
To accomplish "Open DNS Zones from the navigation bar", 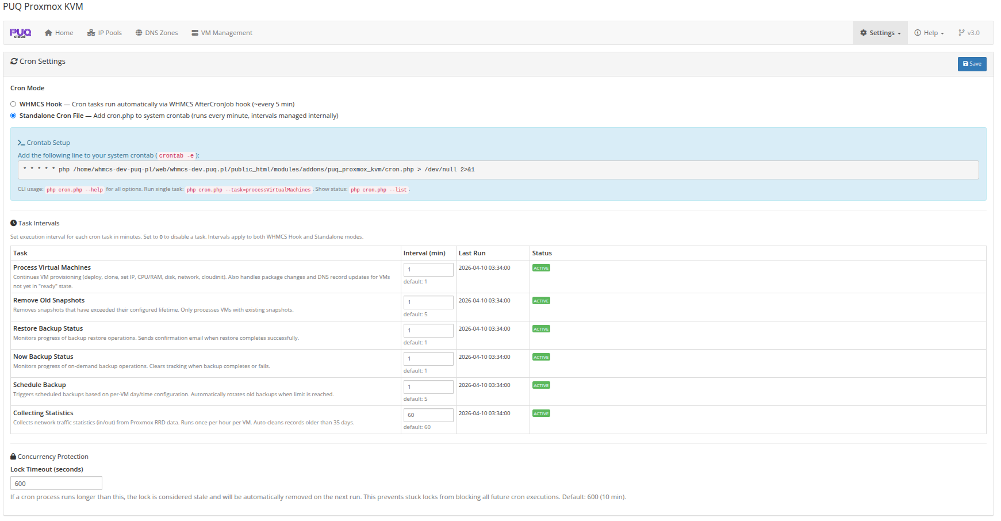I will 156,33.
